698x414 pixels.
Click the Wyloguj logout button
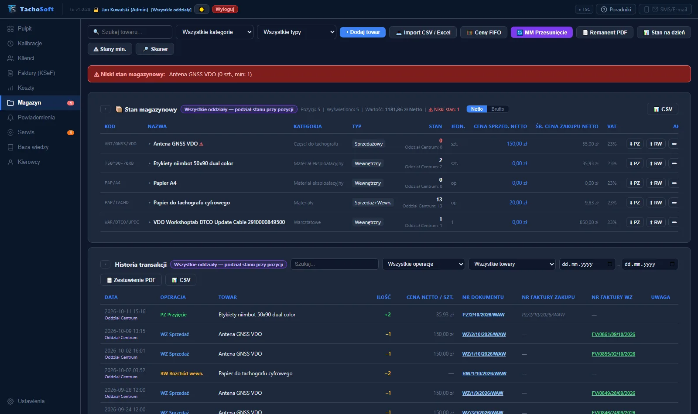tap(225, 9)
